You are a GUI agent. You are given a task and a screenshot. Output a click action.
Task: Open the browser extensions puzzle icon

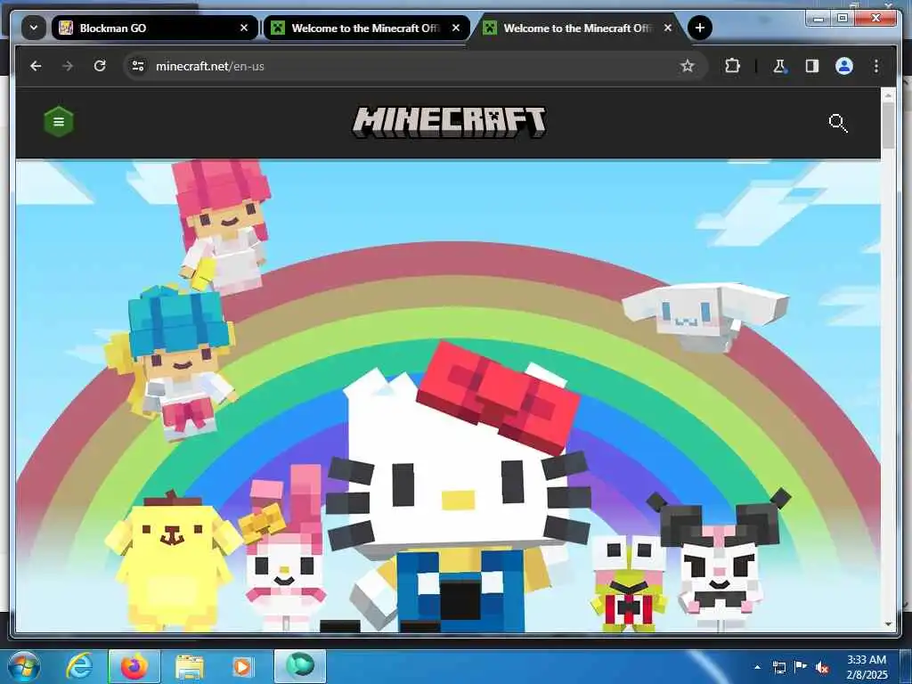click(732, 66)
